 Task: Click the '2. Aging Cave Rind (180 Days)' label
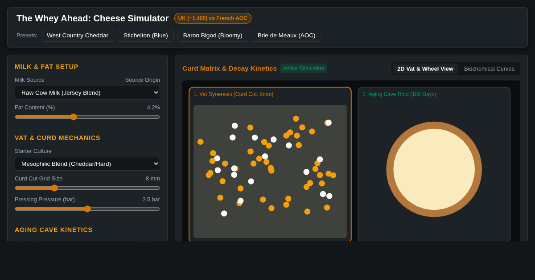[x=399, y=94]
